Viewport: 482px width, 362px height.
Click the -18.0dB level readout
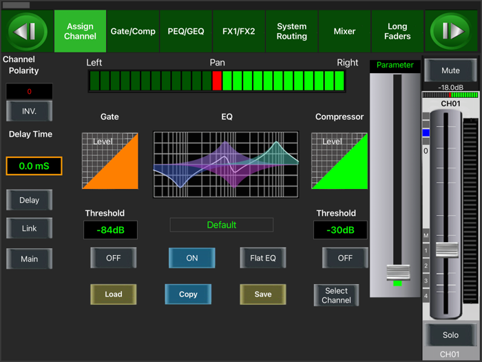[x=450, y=88]
